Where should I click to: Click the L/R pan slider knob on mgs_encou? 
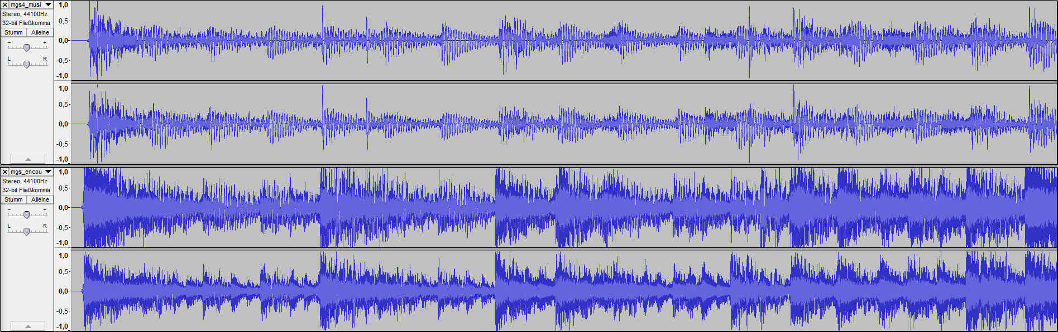pyautogui.click(x=26, y=231)
